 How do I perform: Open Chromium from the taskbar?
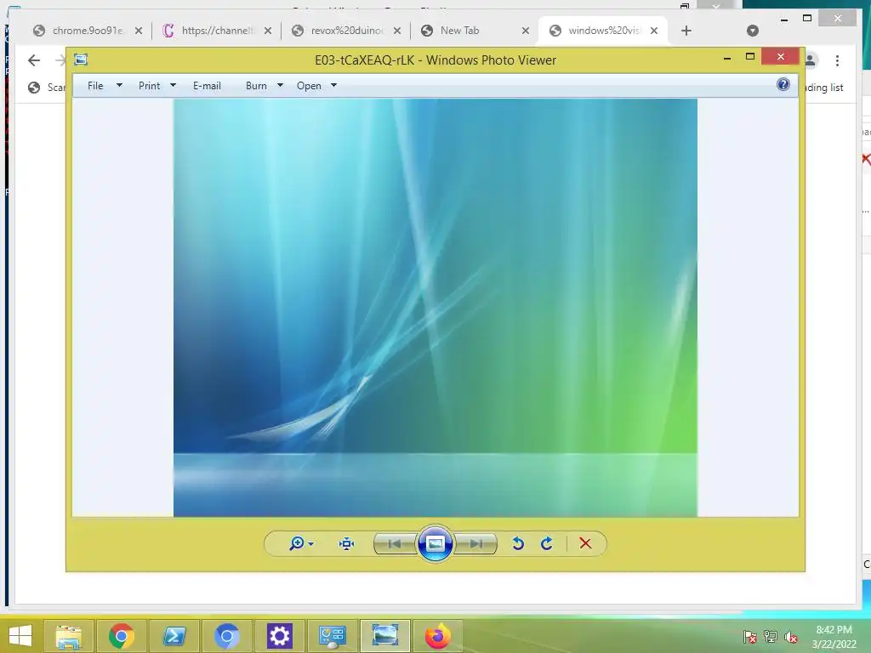click(x=226, y=636)
